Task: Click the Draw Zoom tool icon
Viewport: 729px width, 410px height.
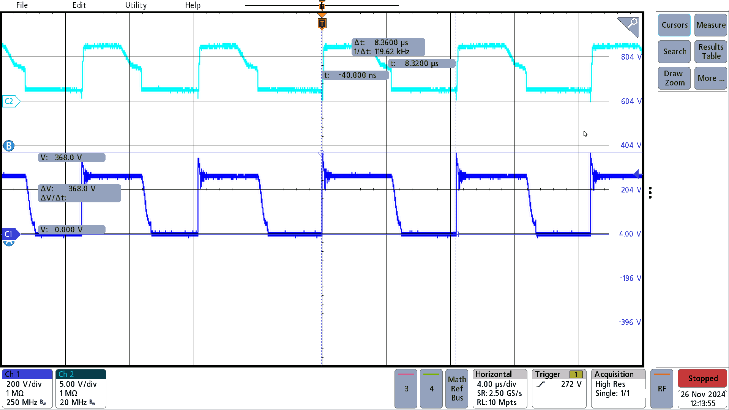Action: (674, 77)
